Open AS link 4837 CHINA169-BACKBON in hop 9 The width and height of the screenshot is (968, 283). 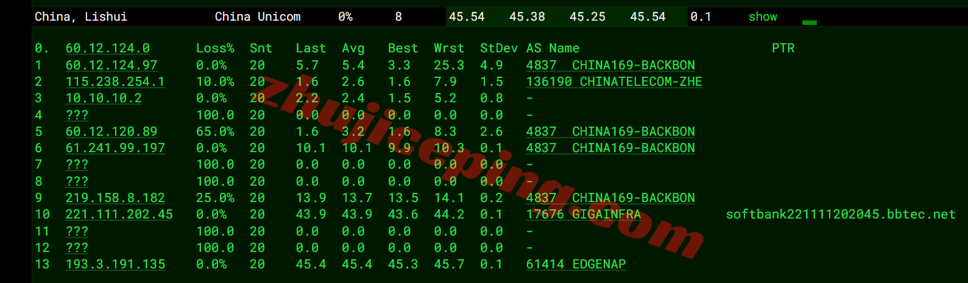[610, 198]
